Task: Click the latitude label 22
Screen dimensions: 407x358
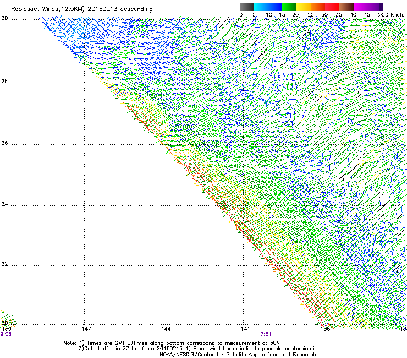Action: pyautogui.click(x=4, y=264)
